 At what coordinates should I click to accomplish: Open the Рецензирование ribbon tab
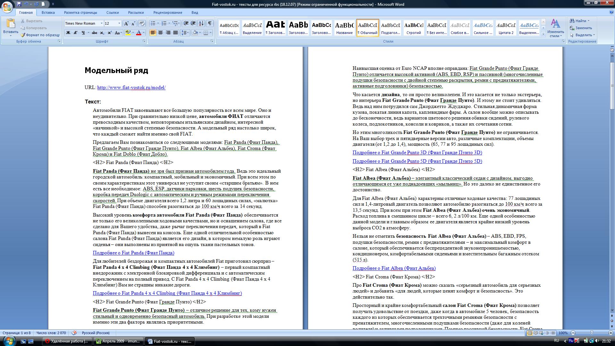(x=168, y=12)
